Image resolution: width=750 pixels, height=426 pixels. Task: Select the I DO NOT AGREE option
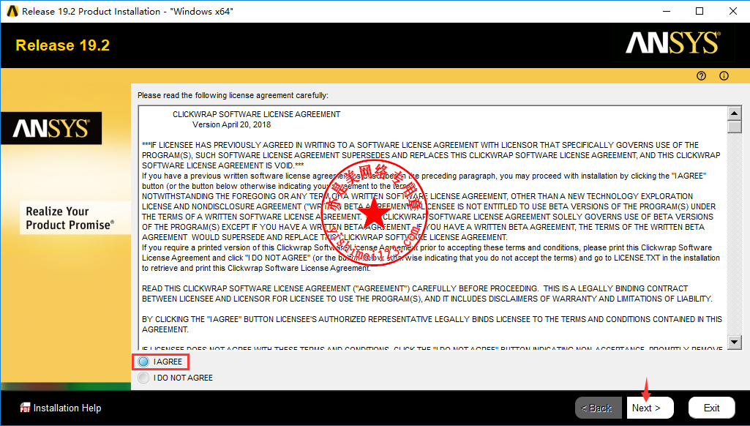tap(143, 378)
